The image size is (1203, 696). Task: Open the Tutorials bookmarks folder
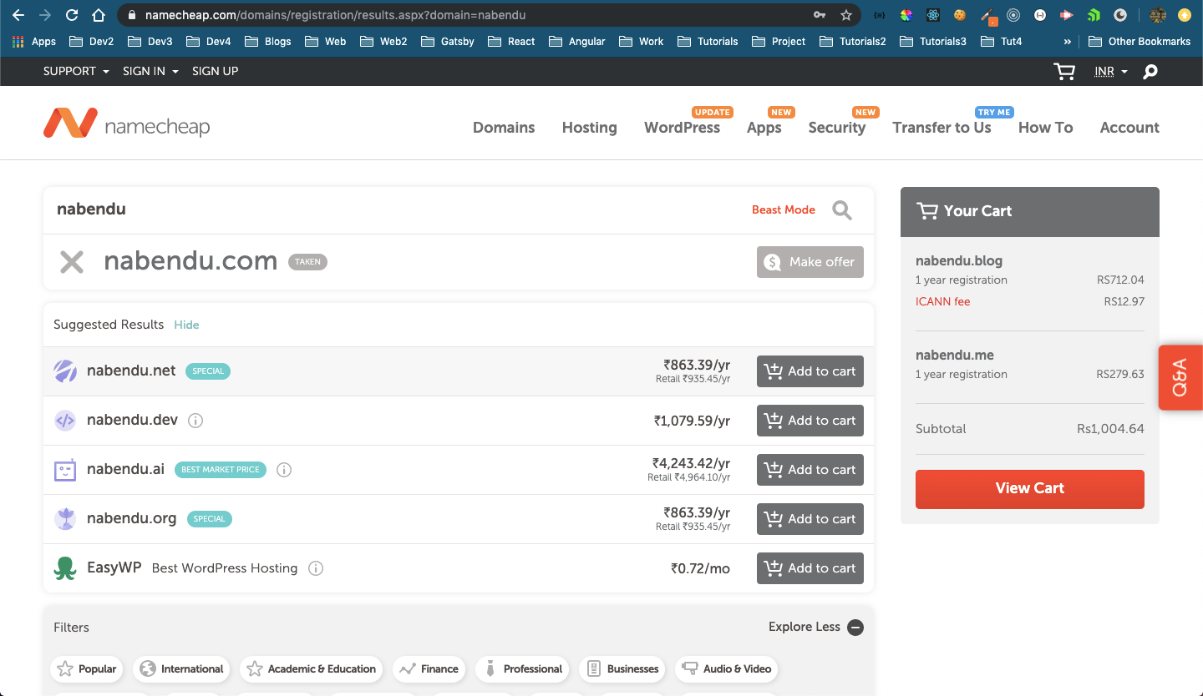click(x=708, y=41)
